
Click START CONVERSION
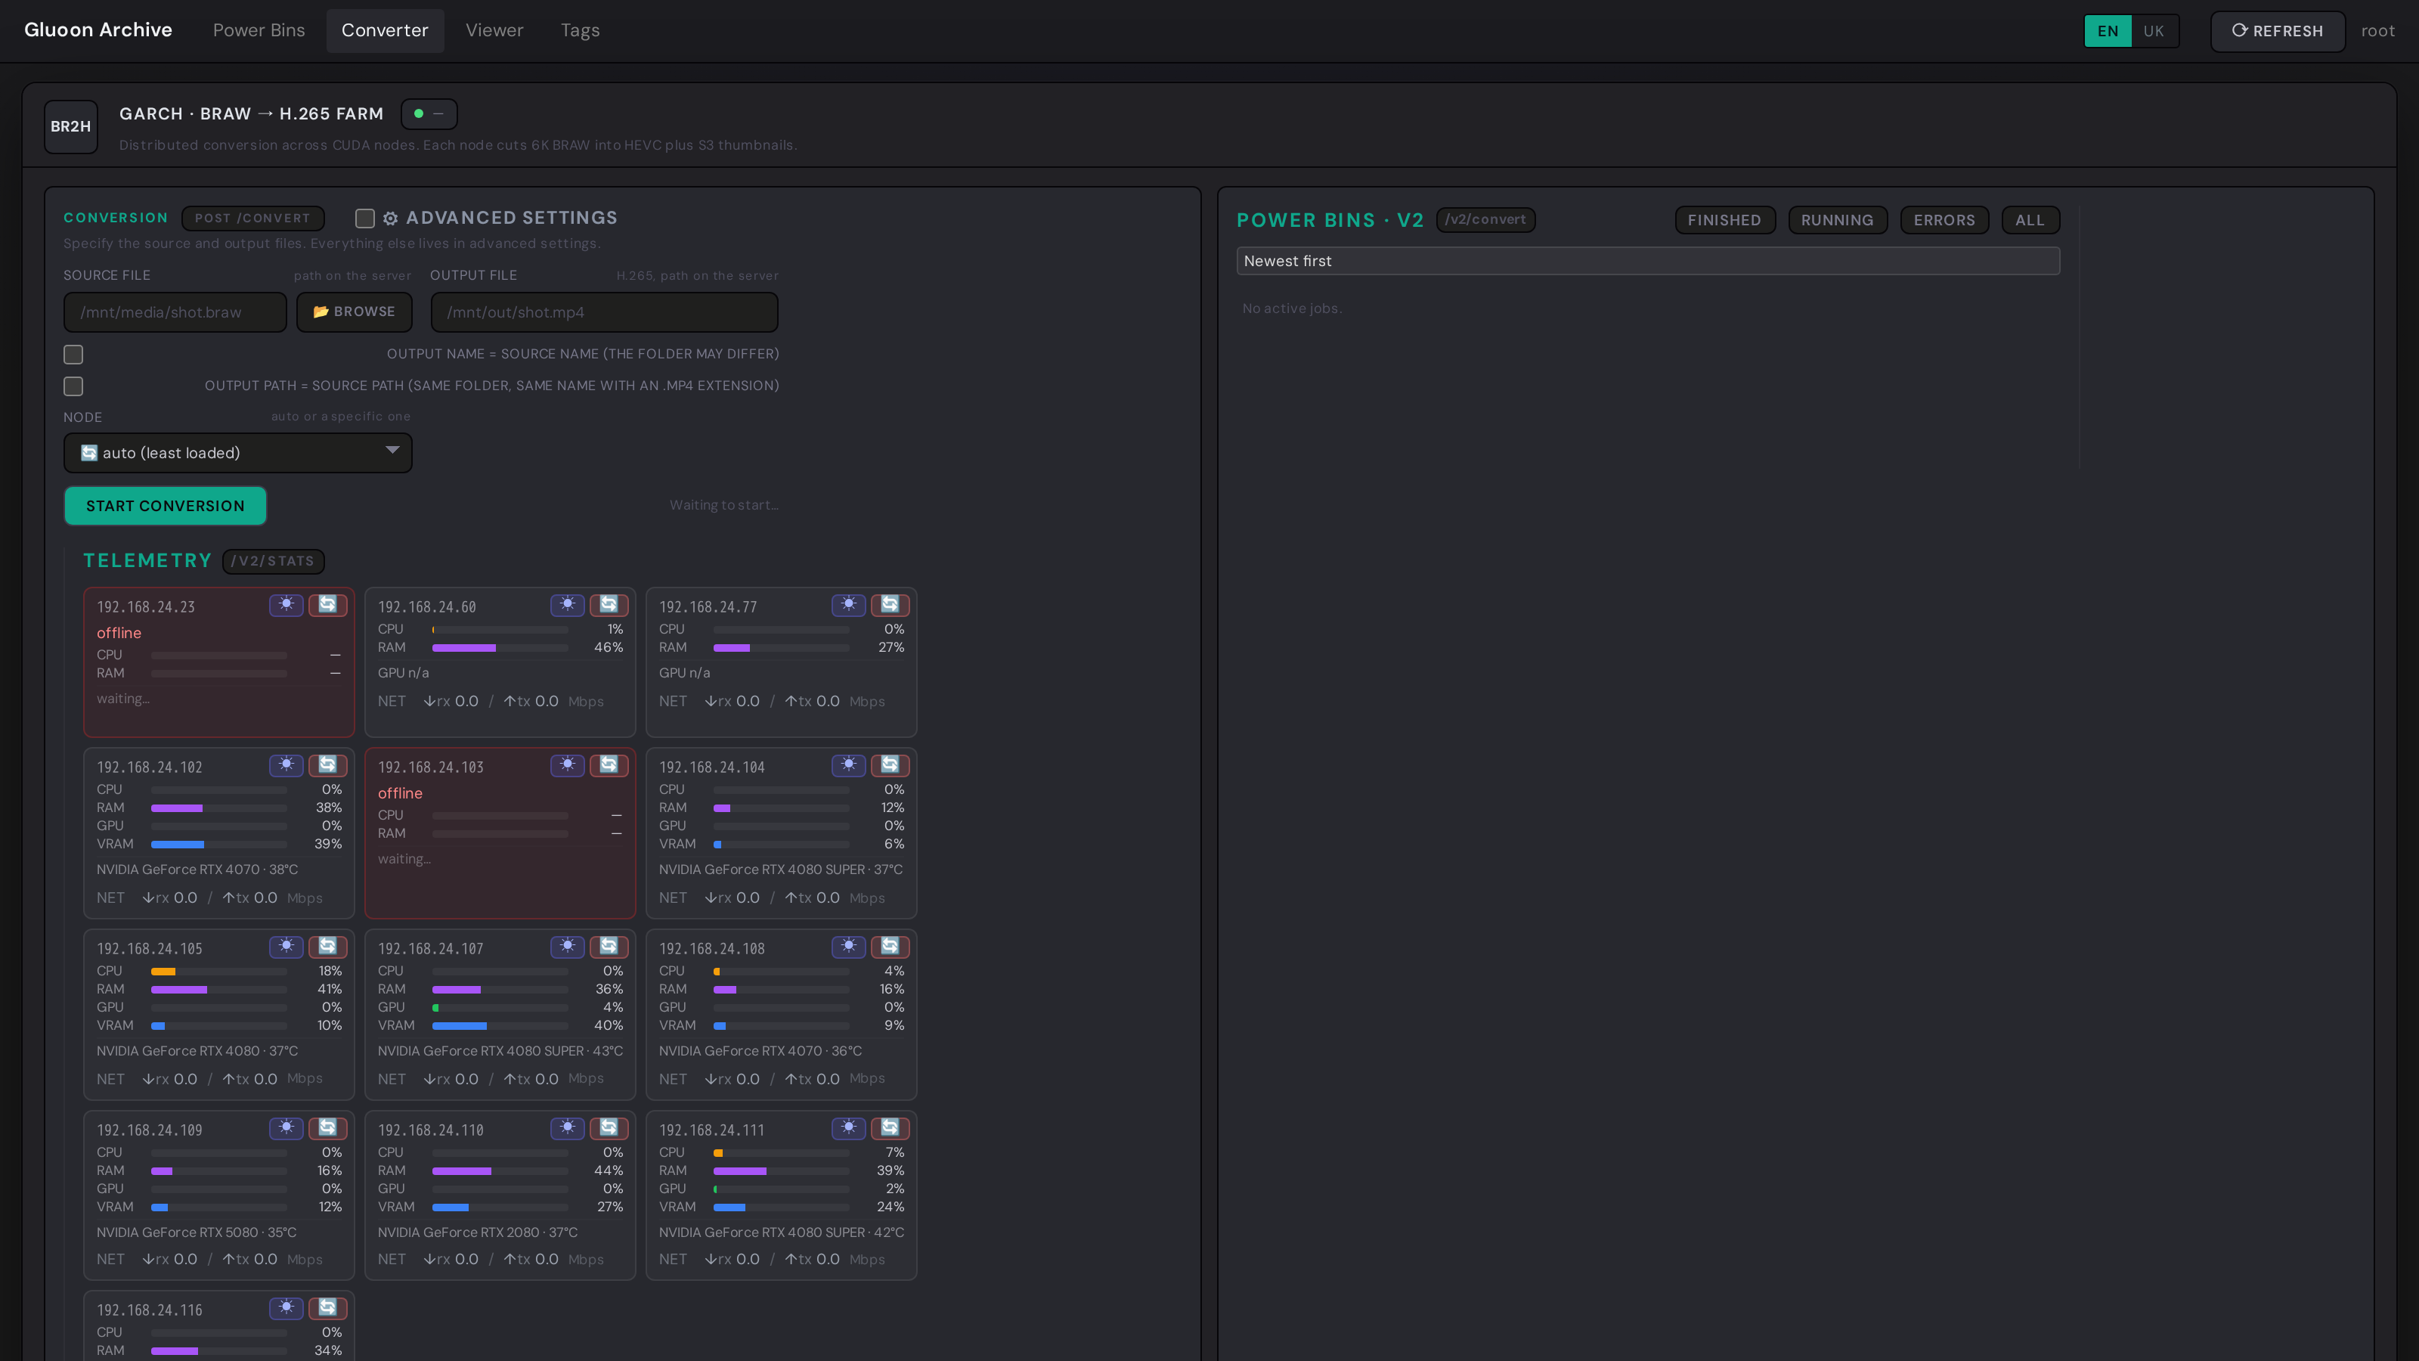click(166, 507)
